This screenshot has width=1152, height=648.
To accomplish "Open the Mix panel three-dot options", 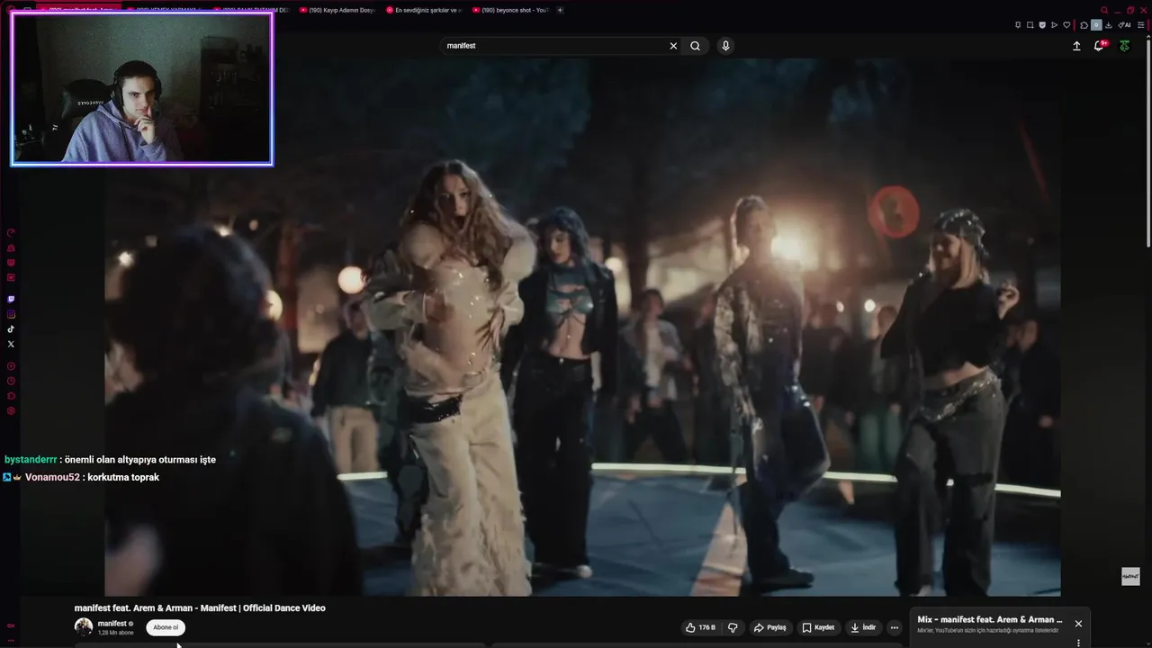I will tap(1078, 643).
